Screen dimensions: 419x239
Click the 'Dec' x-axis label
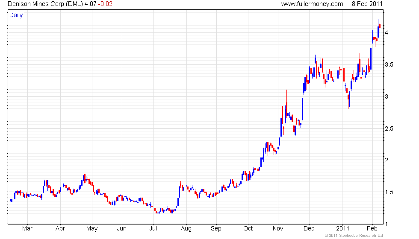pos(309,229)
